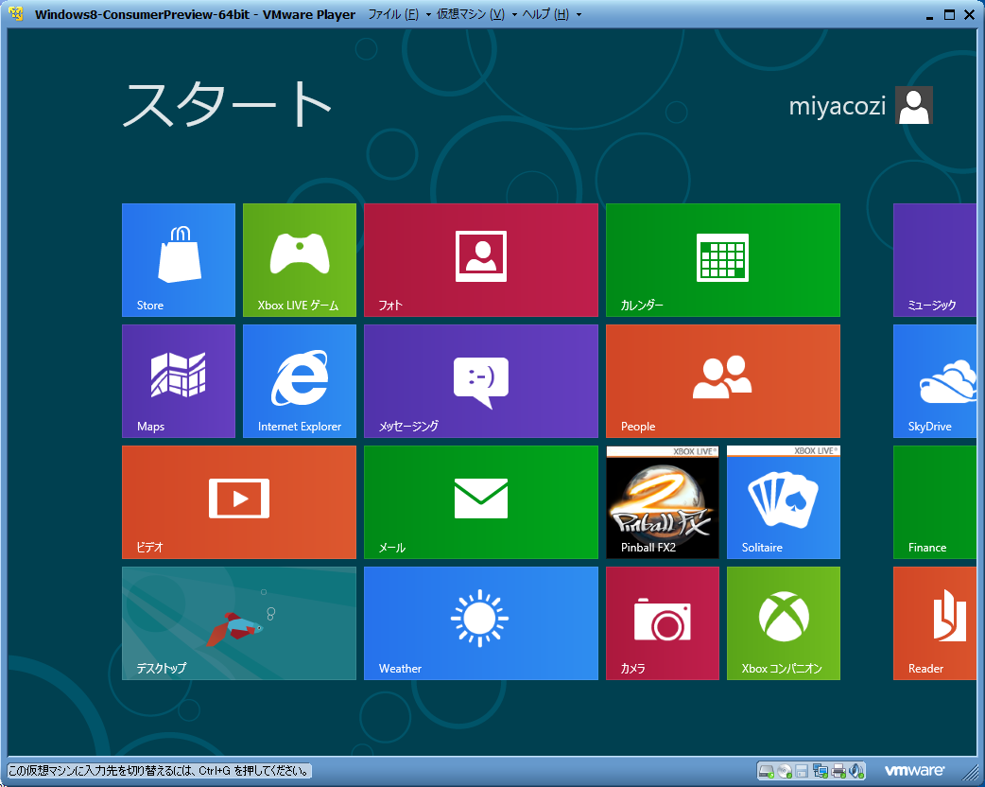This screenshot has height=787, width=985.
Task: Open the メッセージング messaging tile
Action: pos(481,381)
